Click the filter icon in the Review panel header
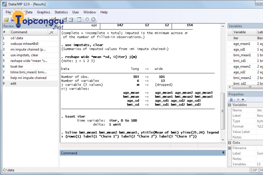The height and width of the screenshot is (175, 263). tap(46, 26)
